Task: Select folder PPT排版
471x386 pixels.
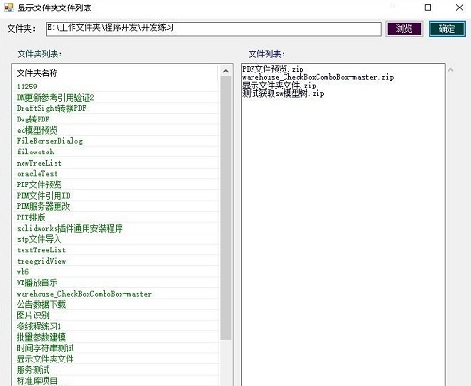Action: [116, 217]
